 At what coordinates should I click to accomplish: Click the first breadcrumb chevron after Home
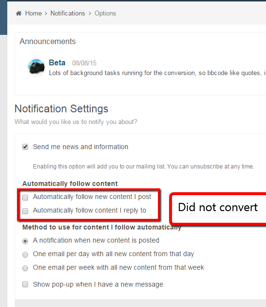click(46, 14)
